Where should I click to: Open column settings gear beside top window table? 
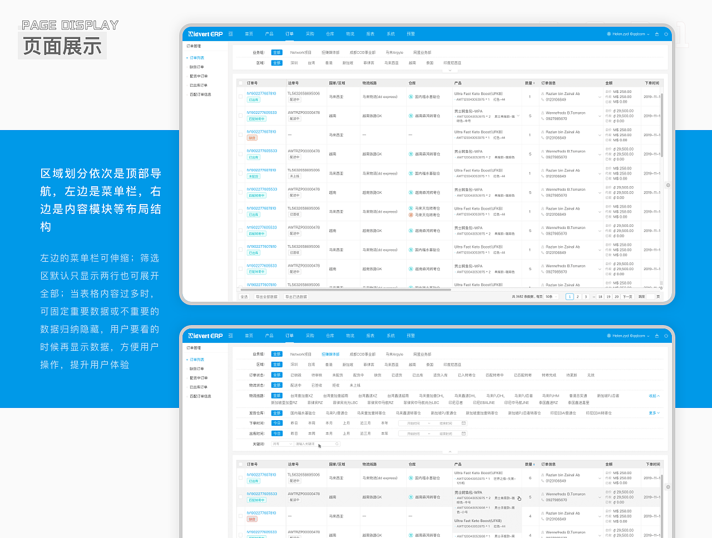[668, 185]
